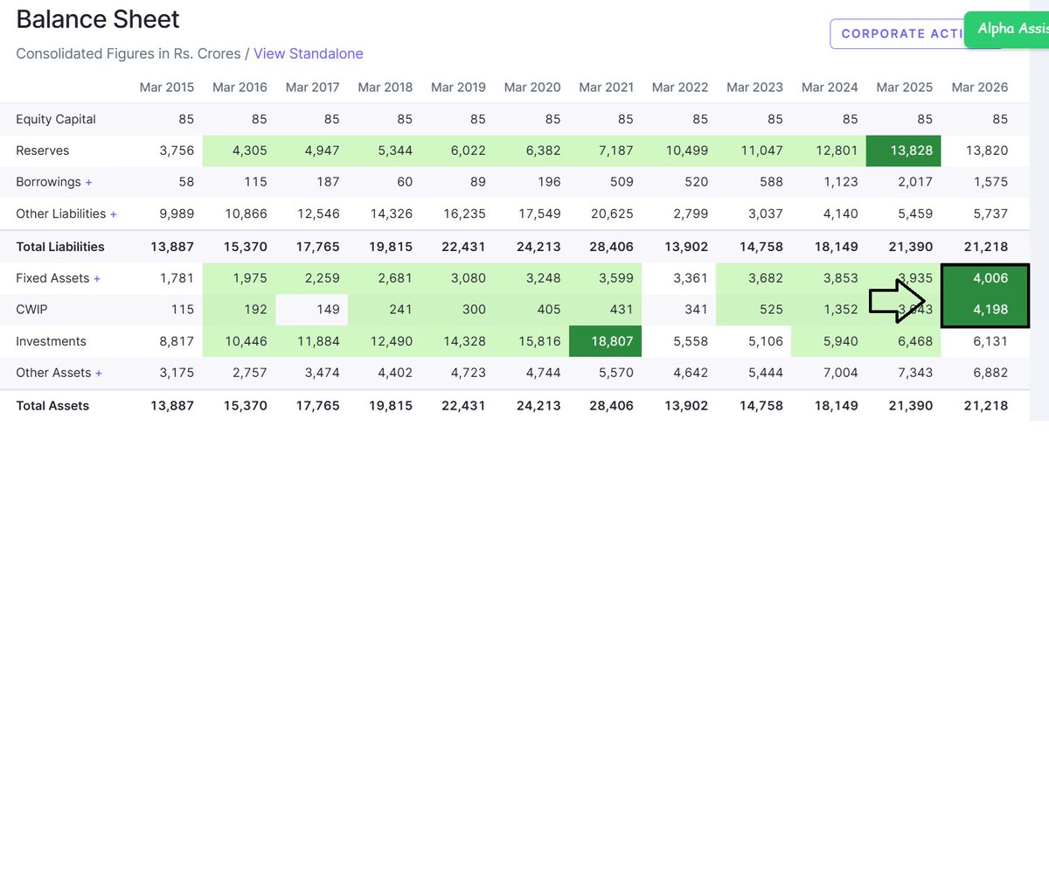Click the Total Liabilities row label
The height and width of the screenshot is (895, 1049).
point(59,247)
